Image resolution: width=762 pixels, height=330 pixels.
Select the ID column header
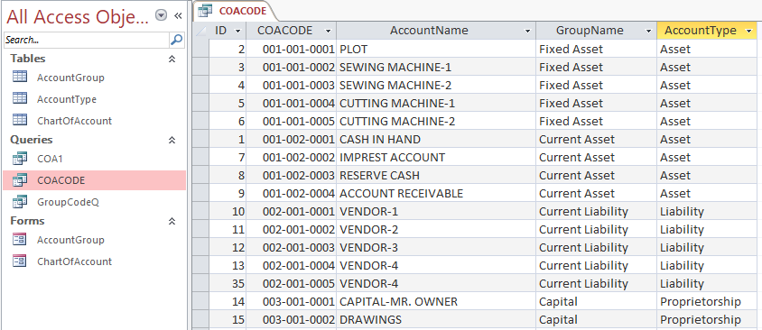coord(228,31)
